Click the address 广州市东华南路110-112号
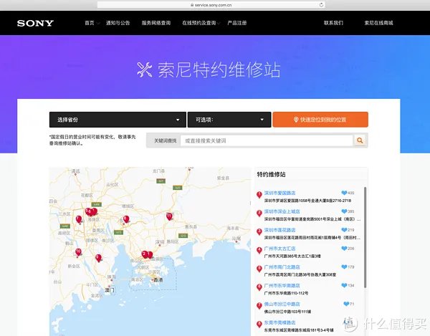This screenshot has height=336, width=430. 286,293
